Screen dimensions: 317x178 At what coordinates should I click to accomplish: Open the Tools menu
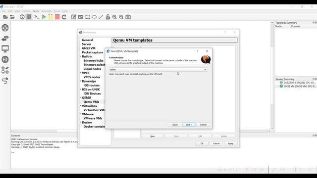(x=57, y=11)
